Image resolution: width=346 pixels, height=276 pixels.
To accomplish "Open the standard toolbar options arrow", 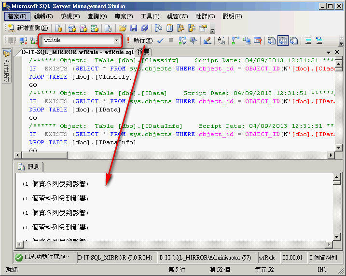I will [212, 31].
